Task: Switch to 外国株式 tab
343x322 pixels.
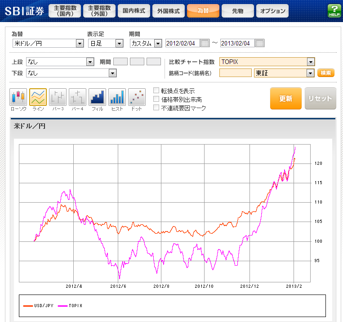Action: [169, 11]
